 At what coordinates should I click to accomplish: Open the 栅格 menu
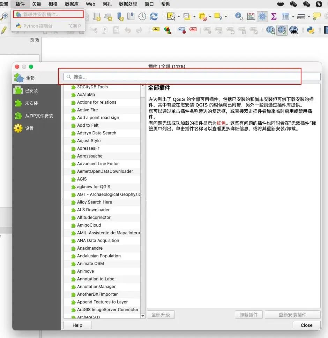(53, 4)
